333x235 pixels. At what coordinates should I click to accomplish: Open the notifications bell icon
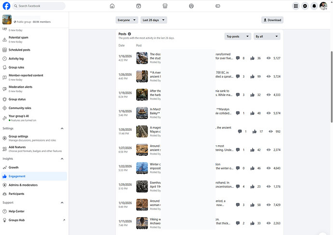(x=314, y=6)
